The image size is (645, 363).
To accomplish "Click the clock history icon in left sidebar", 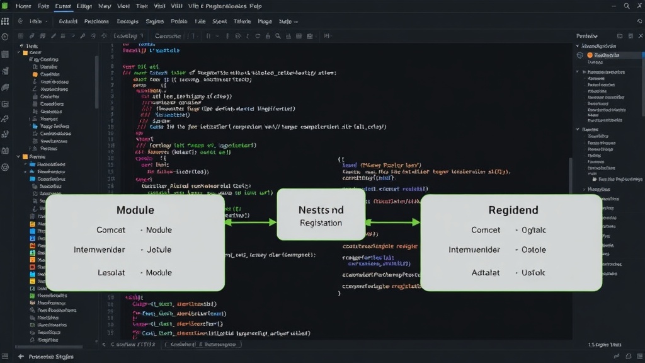I will [x=5, y=37].
